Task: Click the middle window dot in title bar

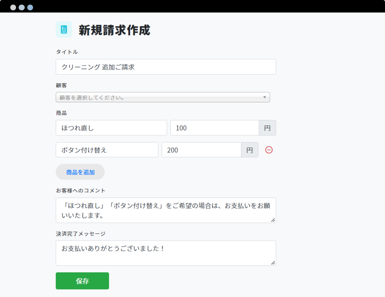Action: click(x=21, y=7)
